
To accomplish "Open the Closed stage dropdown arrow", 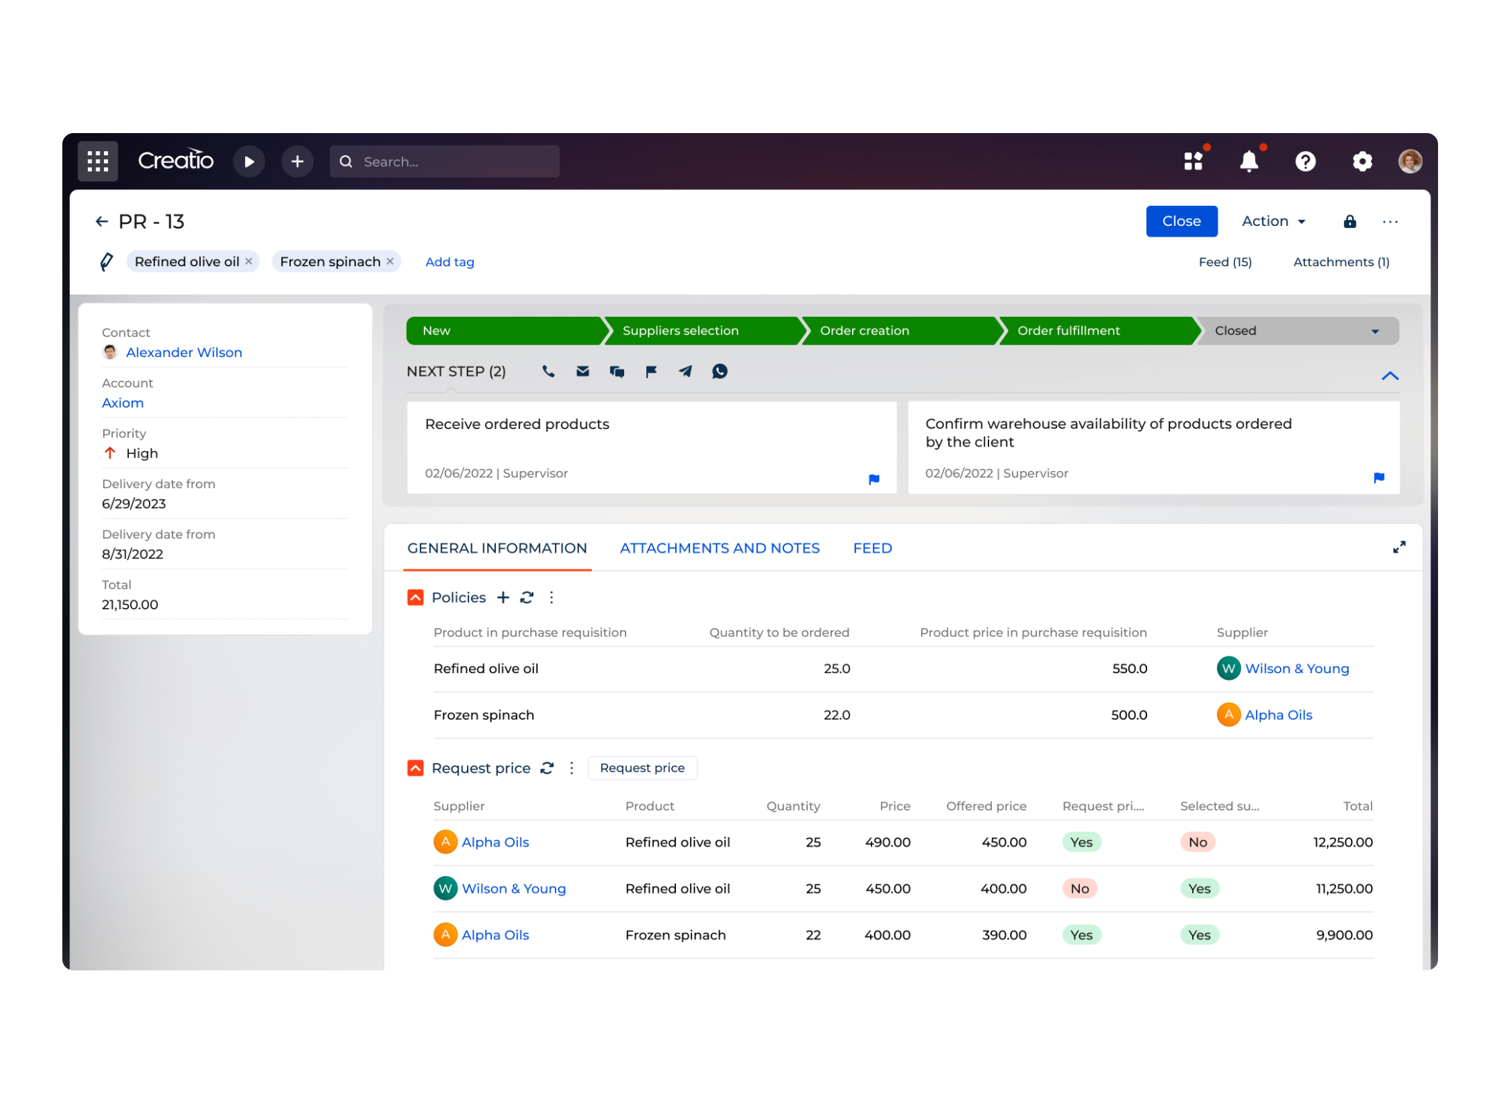I will tap(1374, 331).
